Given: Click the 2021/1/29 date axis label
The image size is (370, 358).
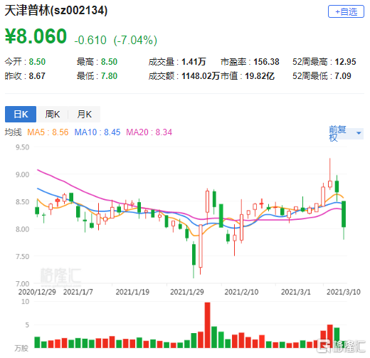Looking at the screenshot, I should pos(187,292).
